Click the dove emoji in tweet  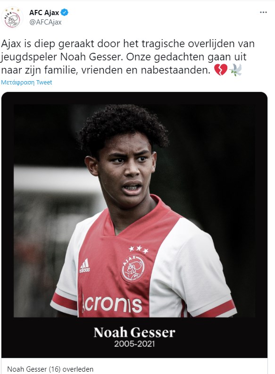[236, 70]
